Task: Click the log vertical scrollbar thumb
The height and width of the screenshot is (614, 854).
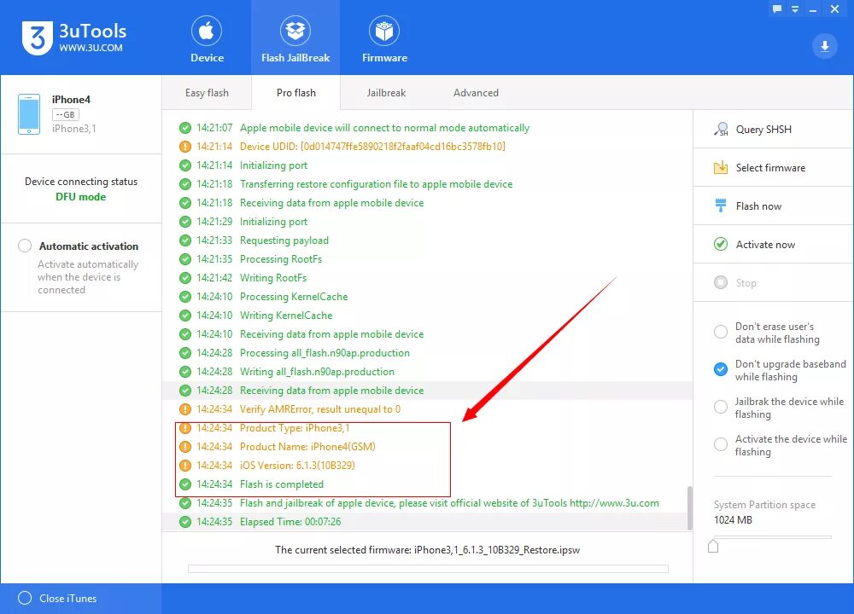Action: [689, 508]
